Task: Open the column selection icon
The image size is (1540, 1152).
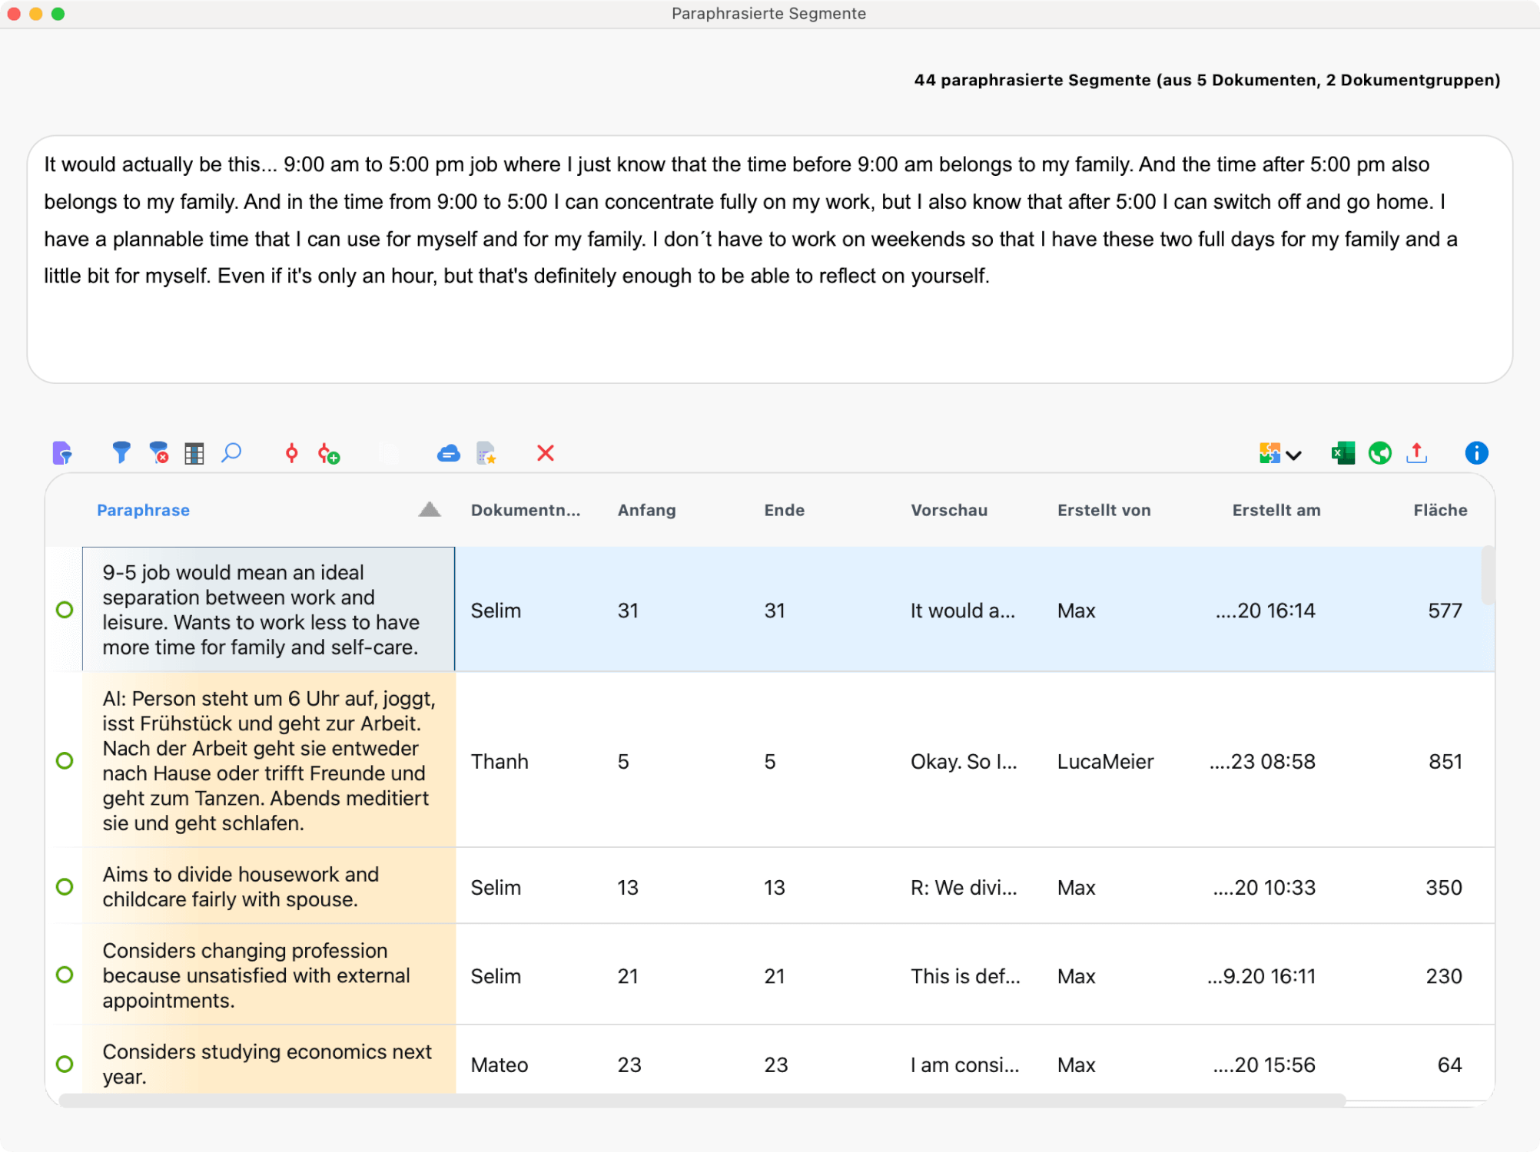Action: (x=194, y=453)
